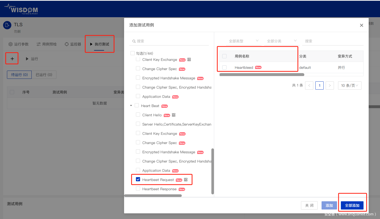
Task: Check Encrypted Handshake Message listed under Heart Beat
Action: coord(138,152)
